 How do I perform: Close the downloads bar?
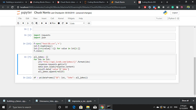pos(193,101)
